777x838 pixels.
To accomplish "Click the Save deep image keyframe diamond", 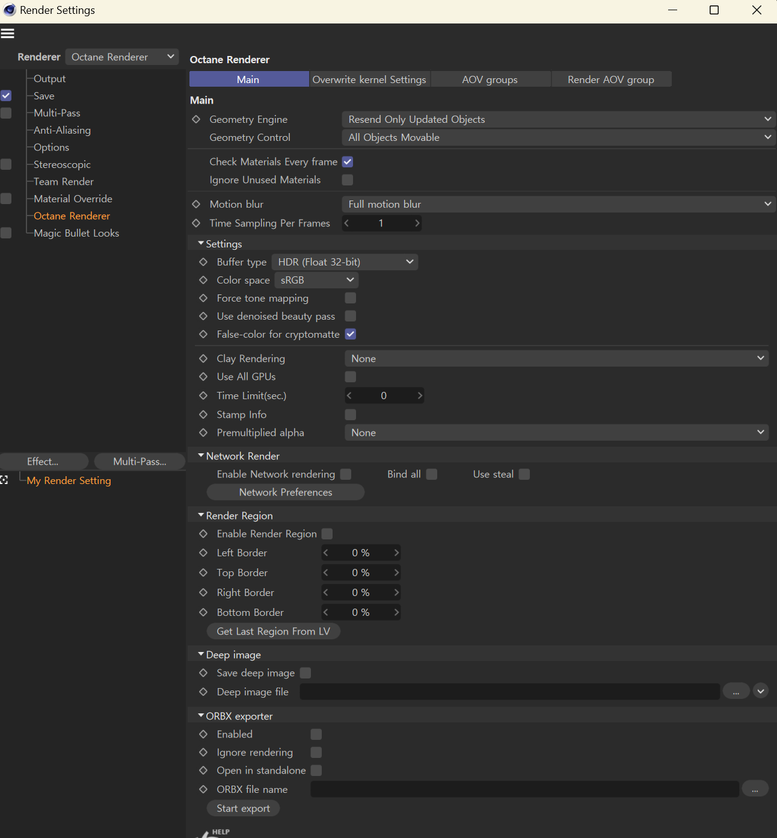I will pos(203,672).
